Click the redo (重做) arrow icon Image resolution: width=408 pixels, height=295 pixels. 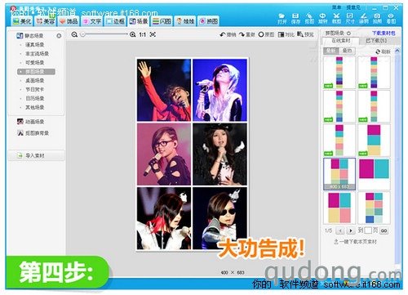click(242, 34)
